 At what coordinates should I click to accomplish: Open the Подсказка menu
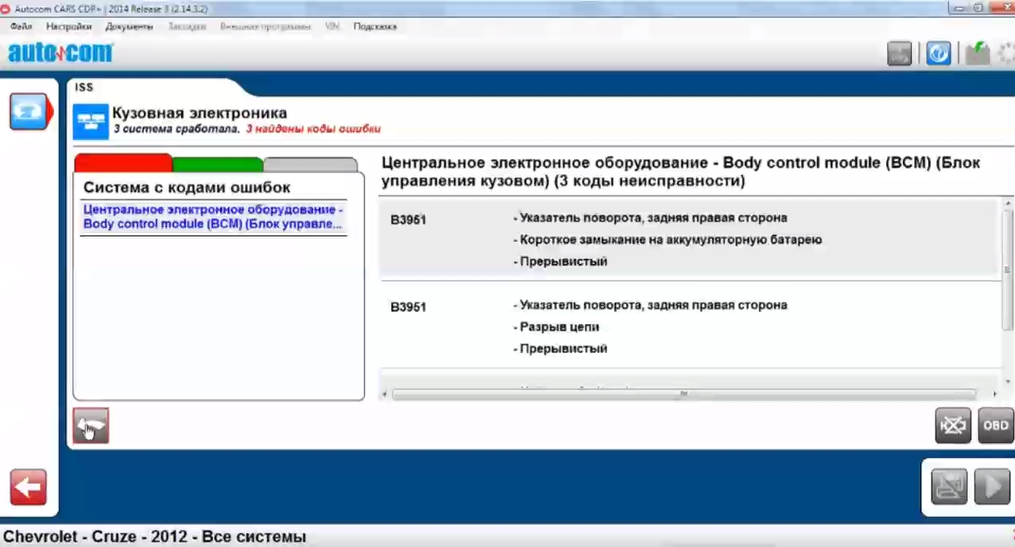tap(375, 26)
